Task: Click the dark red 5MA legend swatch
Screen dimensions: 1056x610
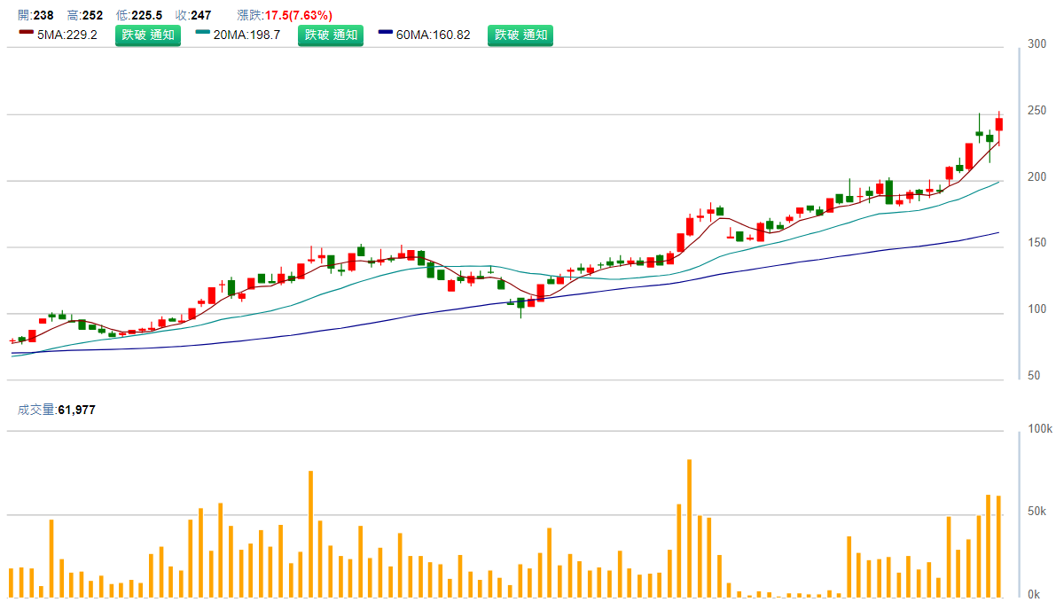Action: [x=26, y=34]
